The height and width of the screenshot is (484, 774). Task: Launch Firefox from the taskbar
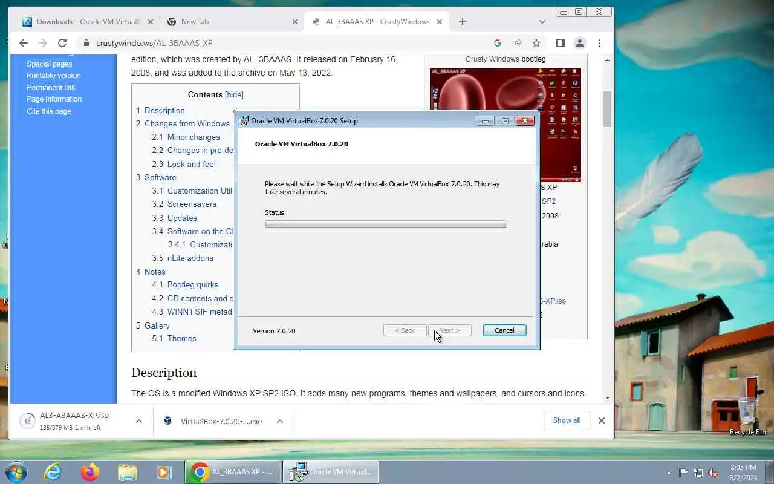click(90, 472)
